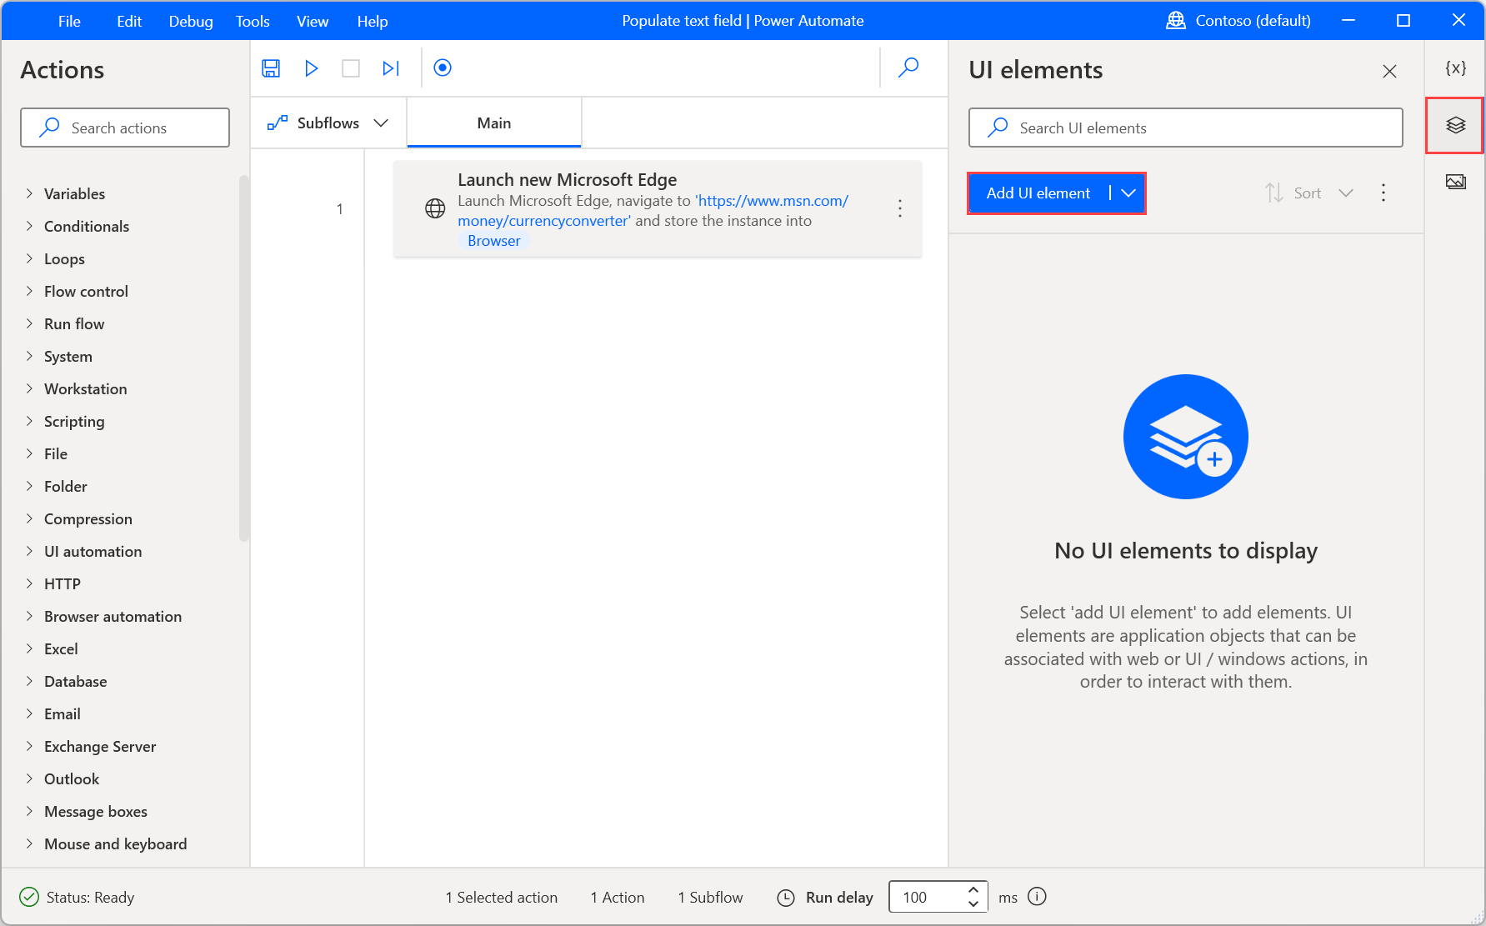Select the Main subflow tab
Image resolution: width=1486 pixels, height=926 pixels.
(494, 123)
